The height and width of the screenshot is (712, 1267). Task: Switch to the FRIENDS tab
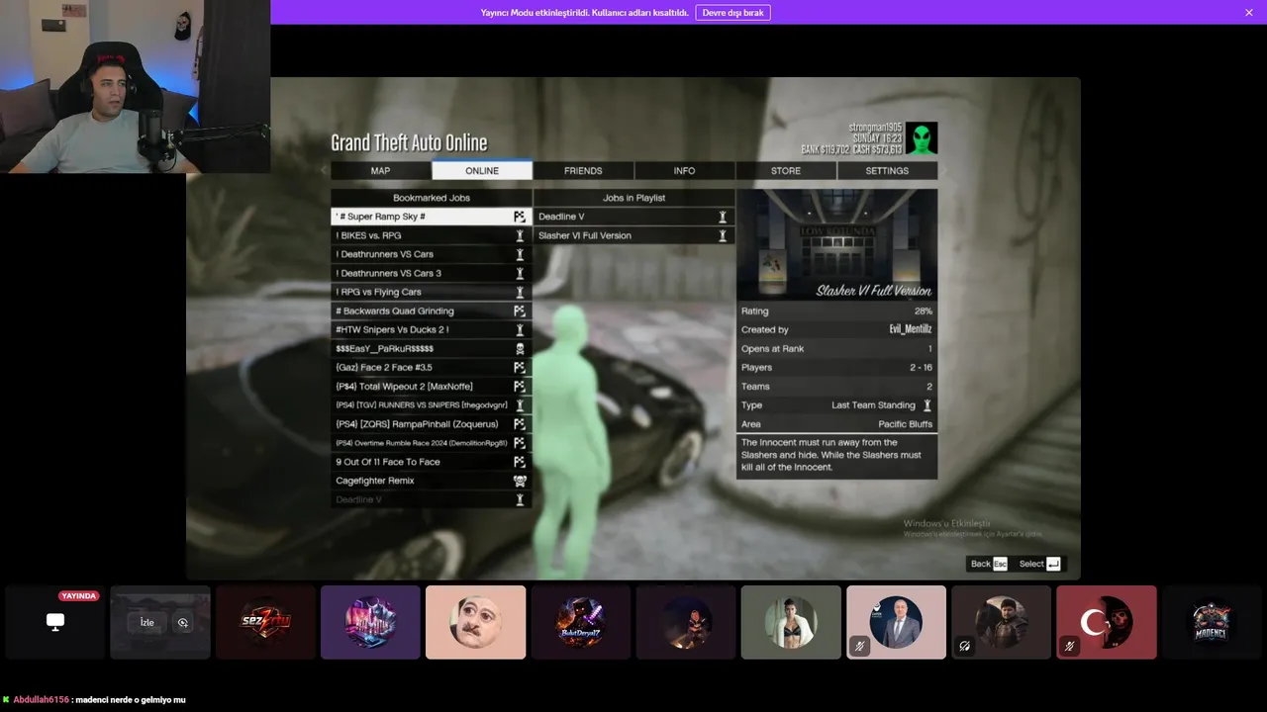point(583,170)
